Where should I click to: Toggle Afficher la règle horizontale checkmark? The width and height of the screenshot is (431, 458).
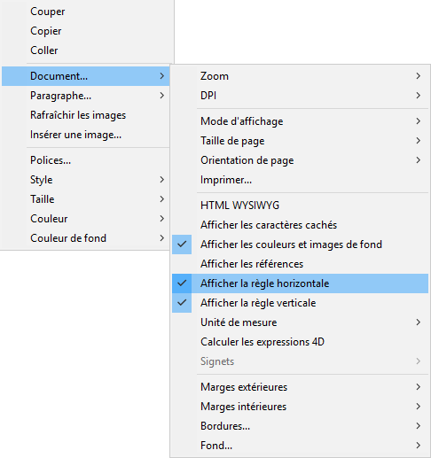[300, 283]
